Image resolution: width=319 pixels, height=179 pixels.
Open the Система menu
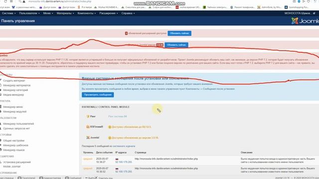8,13
